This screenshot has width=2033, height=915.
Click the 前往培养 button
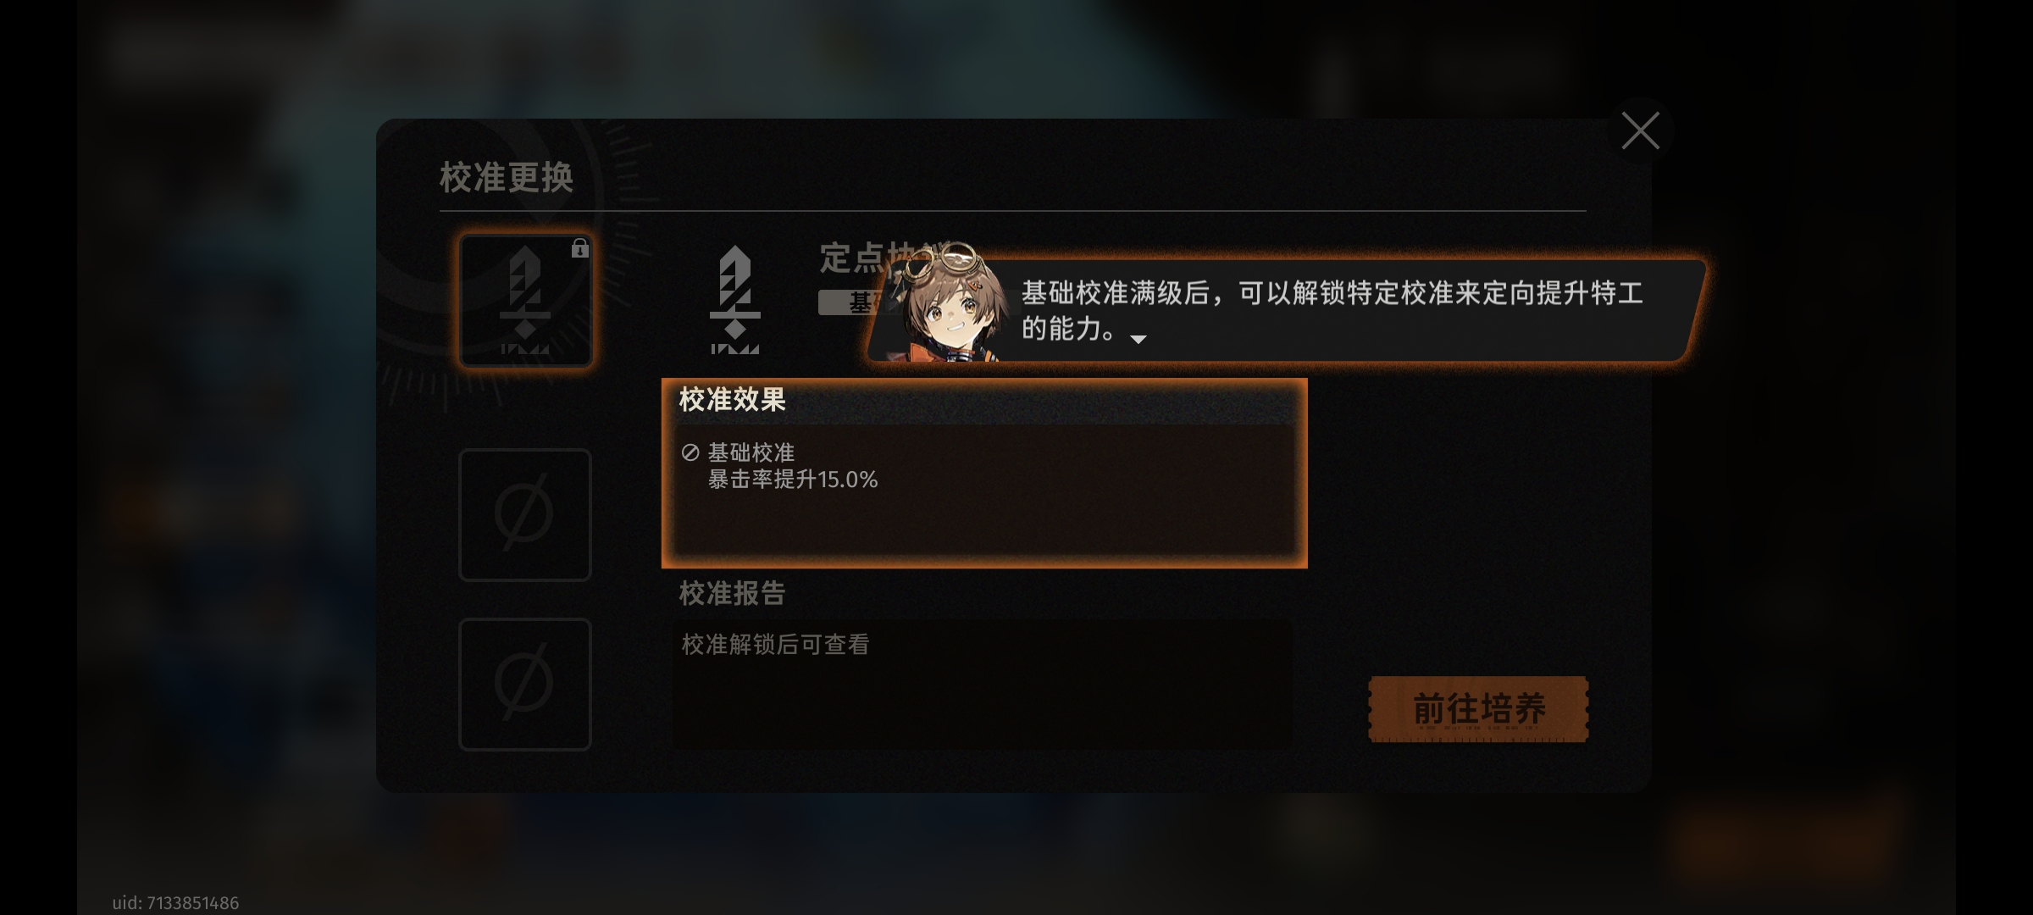click(1478, 709)
